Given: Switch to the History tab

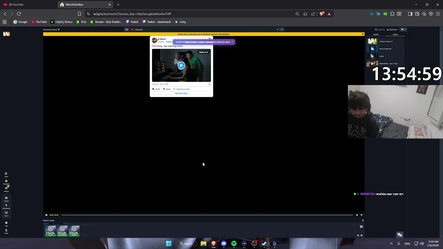Looking at the screenshot, I should point(395,35).
